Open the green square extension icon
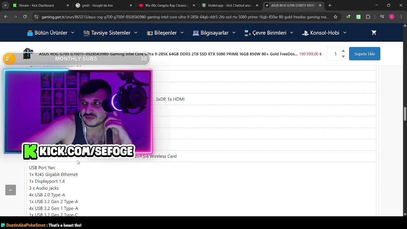 click(x=359, y=17)
